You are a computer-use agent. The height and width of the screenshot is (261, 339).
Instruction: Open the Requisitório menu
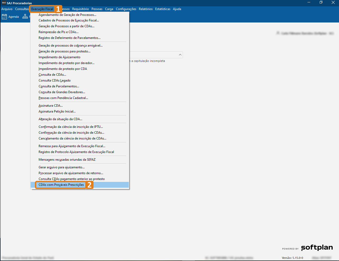[80, 9]
